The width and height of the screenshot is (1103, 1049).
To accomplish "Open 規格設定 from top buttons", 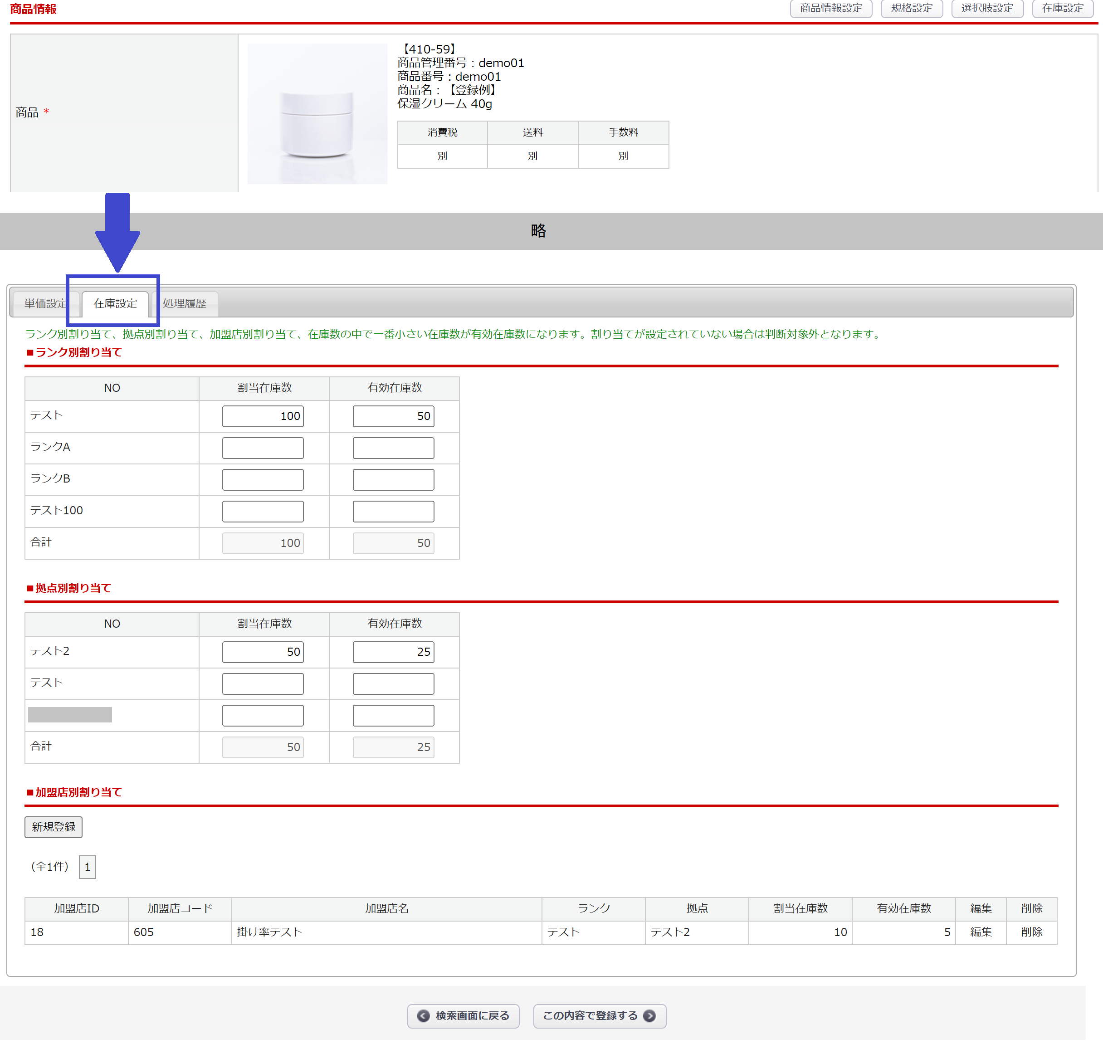I will point(911,8).
